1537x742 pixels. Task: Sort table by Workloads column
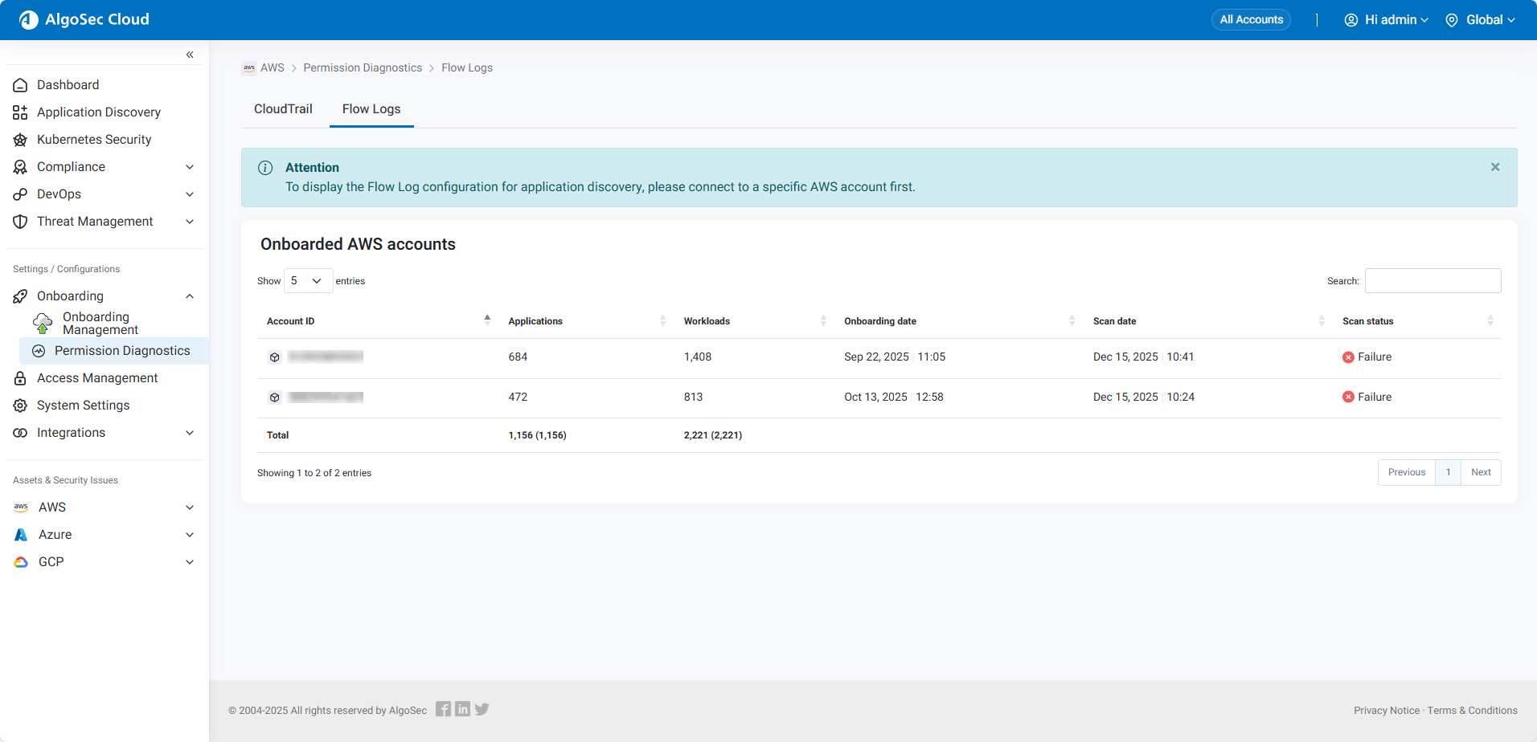pyautogui.click(x=707, y=321)
